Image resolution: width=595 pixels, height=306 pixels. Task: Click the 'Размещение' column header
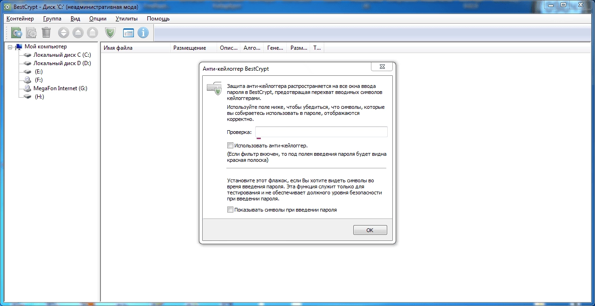click(193, 47)
